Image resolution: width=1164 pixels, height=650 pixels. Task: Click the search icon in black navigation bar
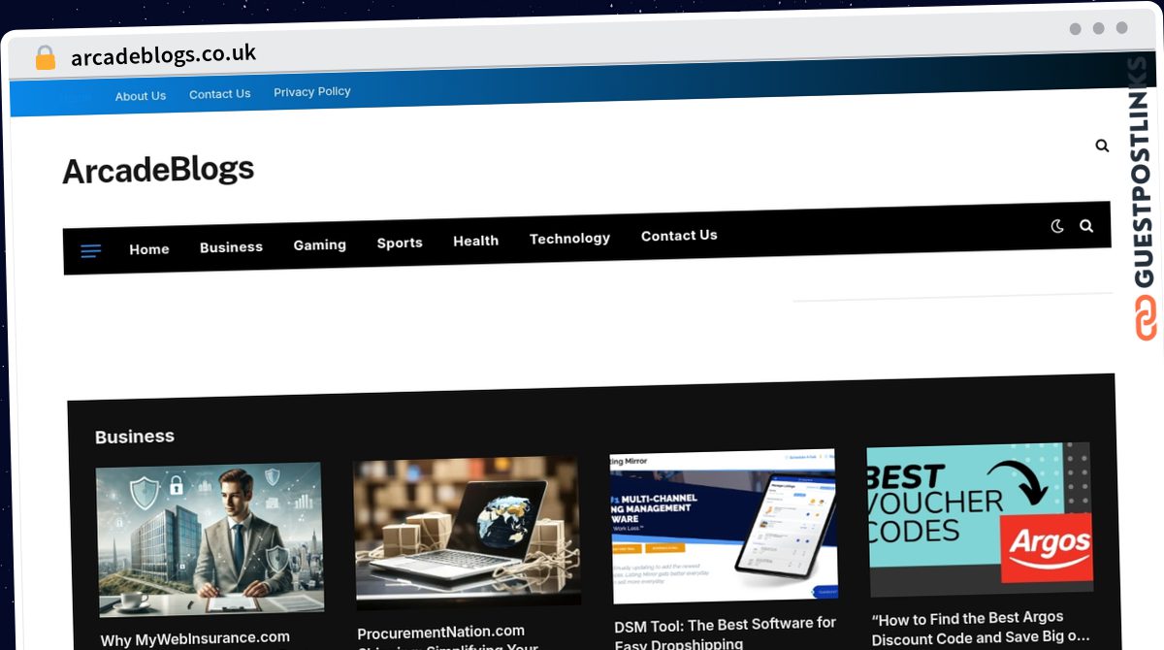1086,226
